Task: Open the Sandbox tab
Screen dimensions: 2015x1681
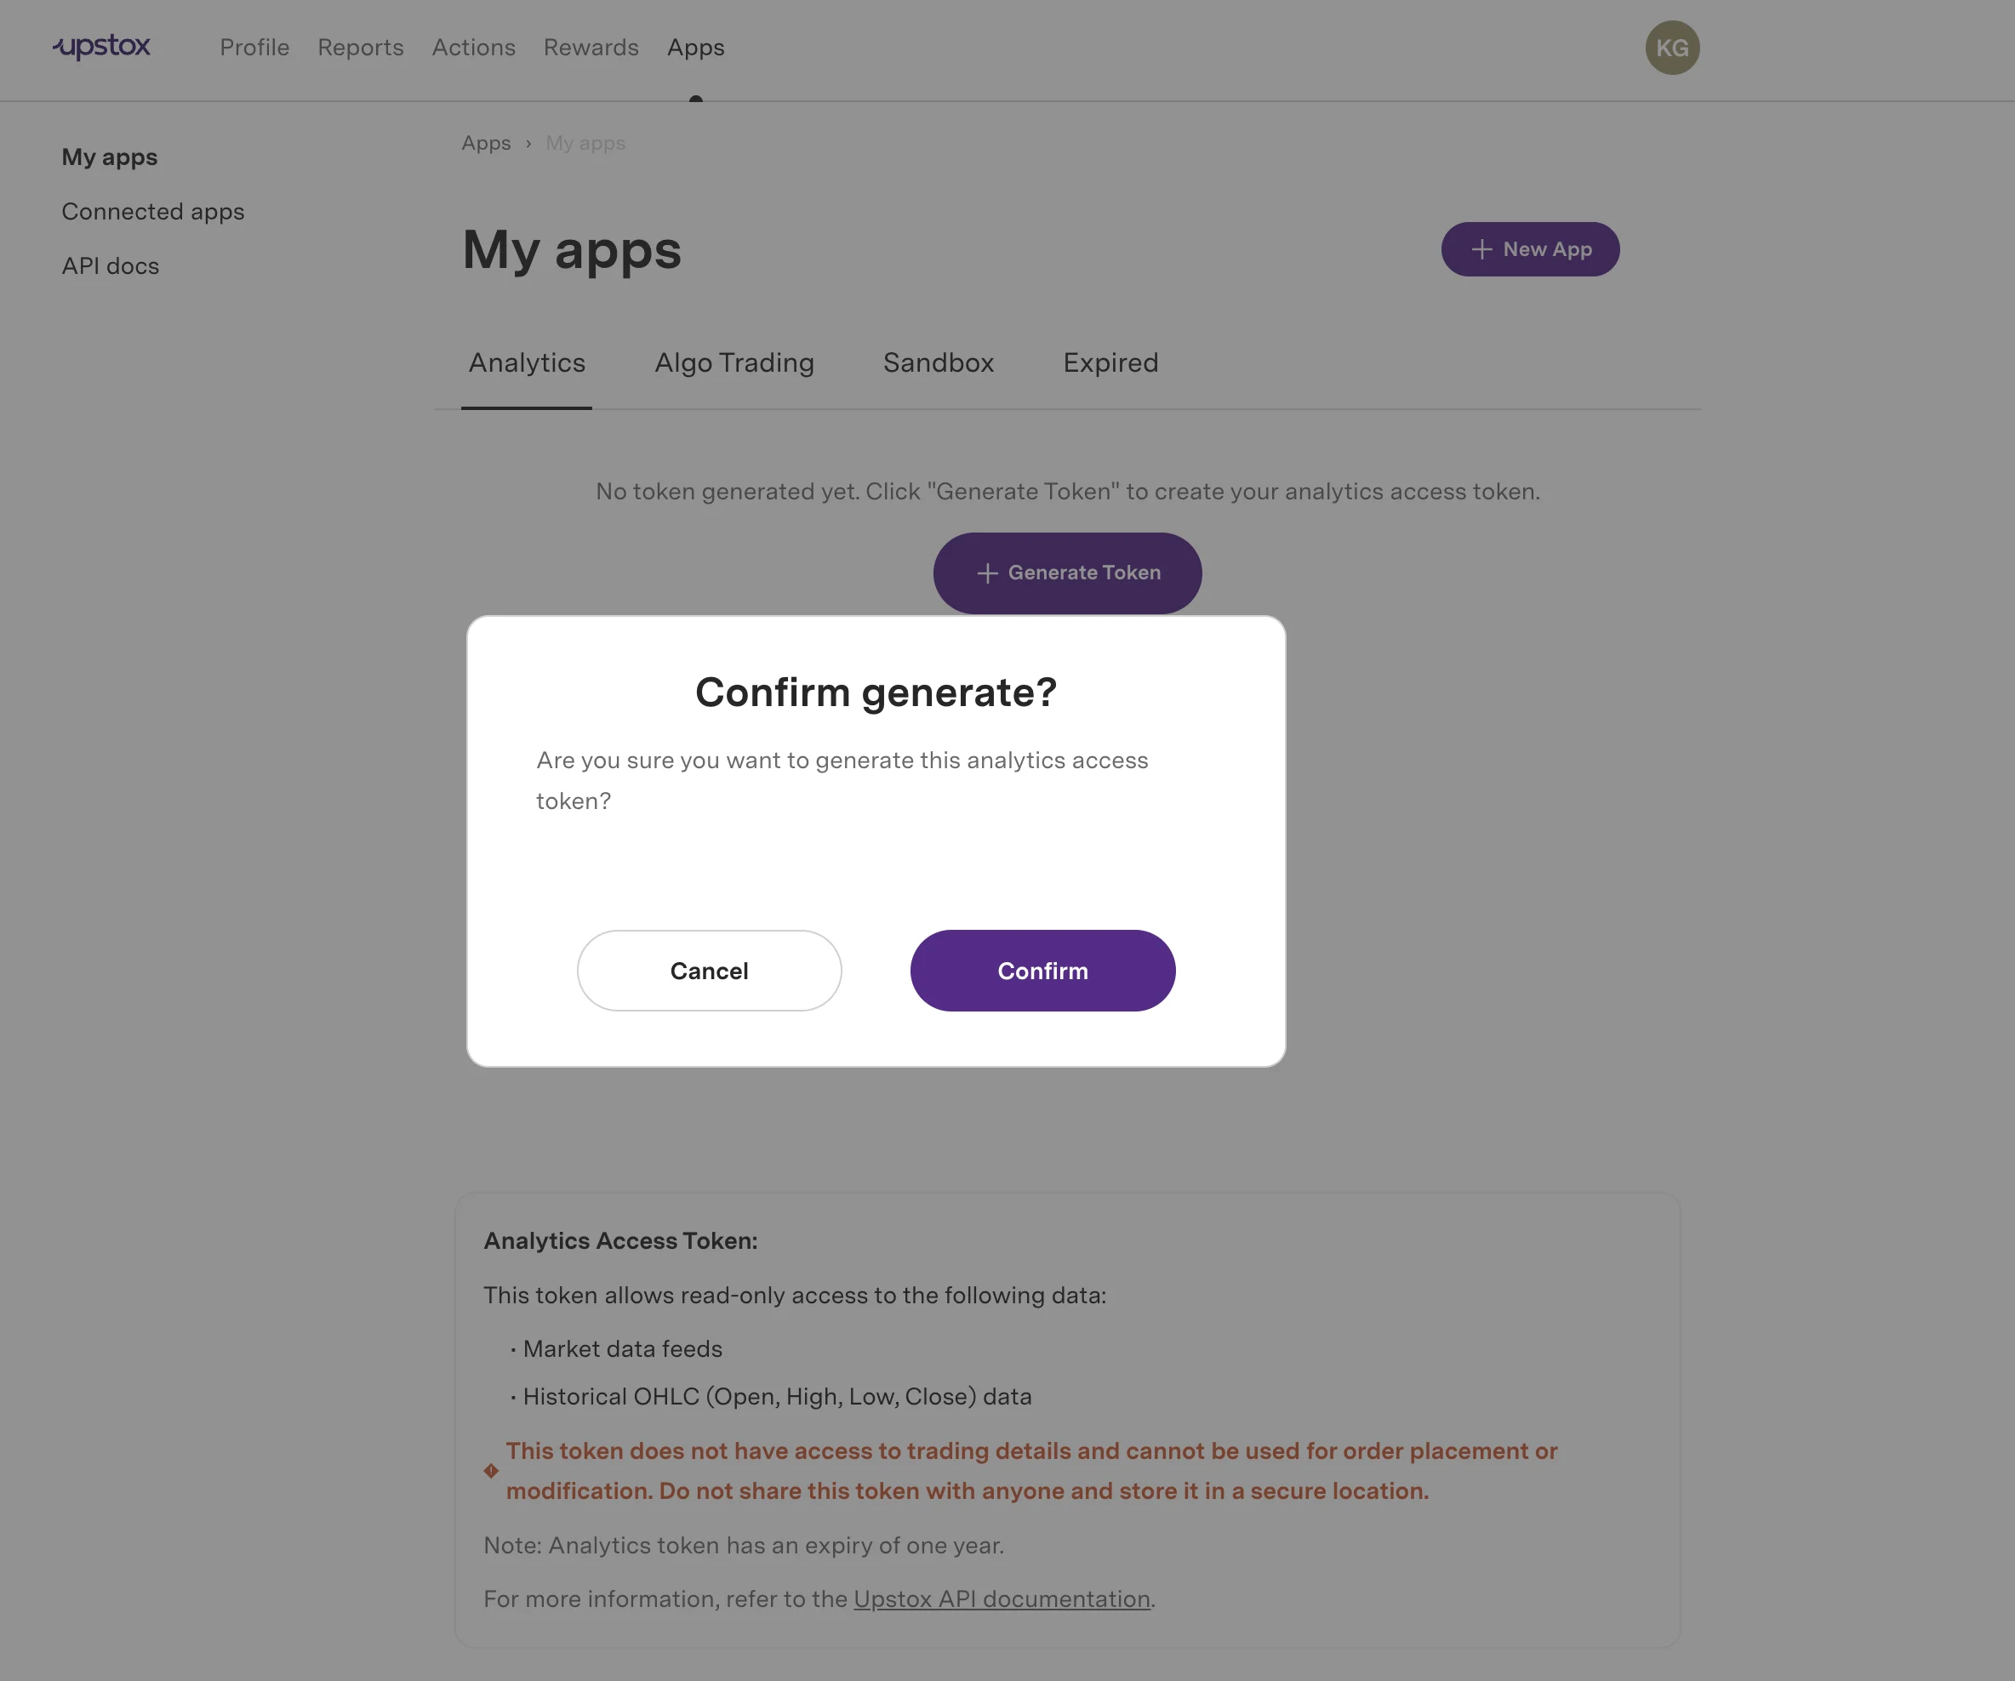Action: (938, 362)
